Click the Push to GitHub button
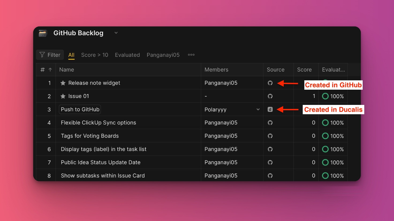 click(x=80, y=109)
